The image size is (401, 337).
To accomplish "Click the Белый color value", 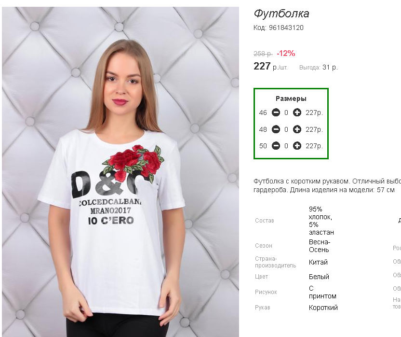I will point(319,277).
